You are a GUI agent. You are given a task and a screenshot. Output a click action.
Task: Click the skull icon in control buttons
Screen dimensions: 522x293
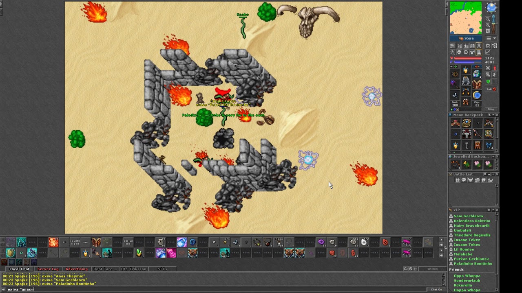tap(459, 52)
